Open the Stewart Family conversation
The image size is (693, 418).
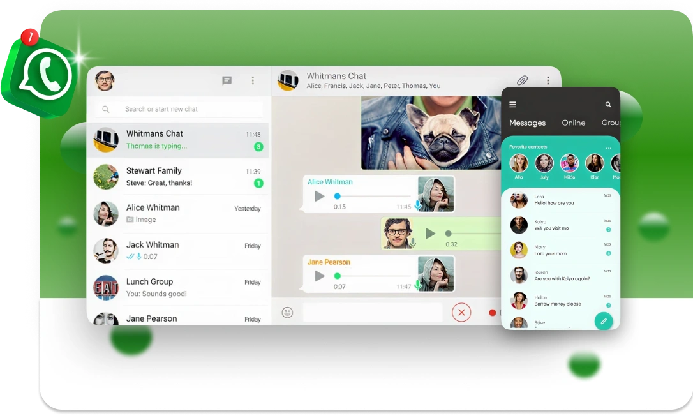(x=178, y=177)
